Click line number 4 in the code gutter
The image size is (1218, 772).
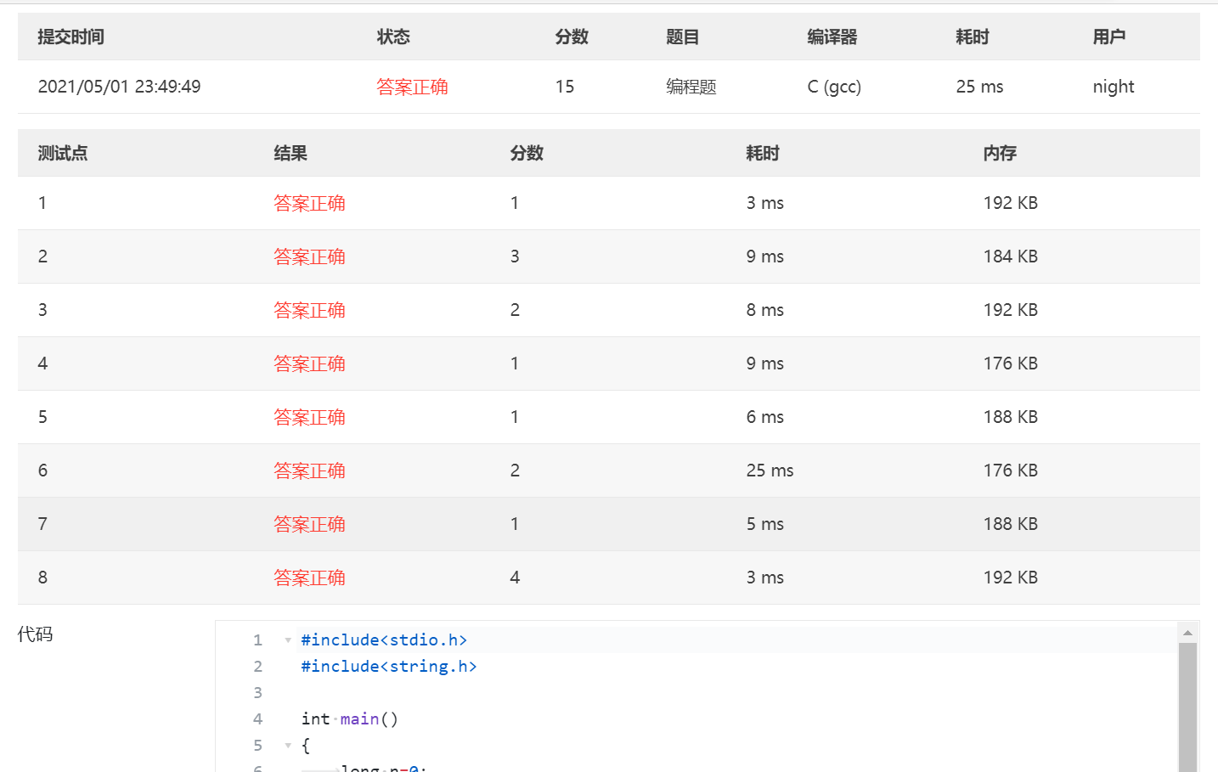(258, 719)
